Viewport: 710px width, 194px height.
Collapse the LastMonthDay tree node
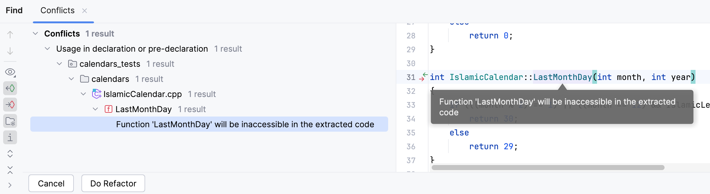pyautogui.click(x=95, y=109)
